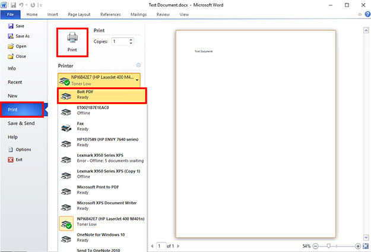Click Exit to quit Word
The height and width of the screenshot is (252, 371).
click(x=15, y=160)
